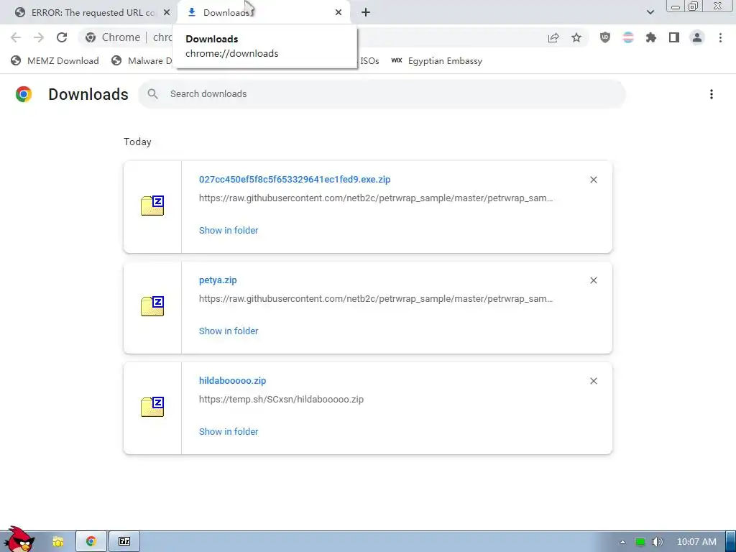The height and width of the screenshot is (552, 736).
Task: Open the uBlock Origin shield extension
Action: click(605, 37)
